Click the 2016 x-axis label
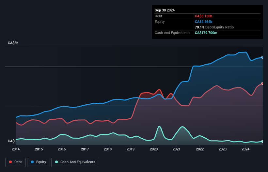Viewport: 268px width, 172px height. click(x=62, y=149)
